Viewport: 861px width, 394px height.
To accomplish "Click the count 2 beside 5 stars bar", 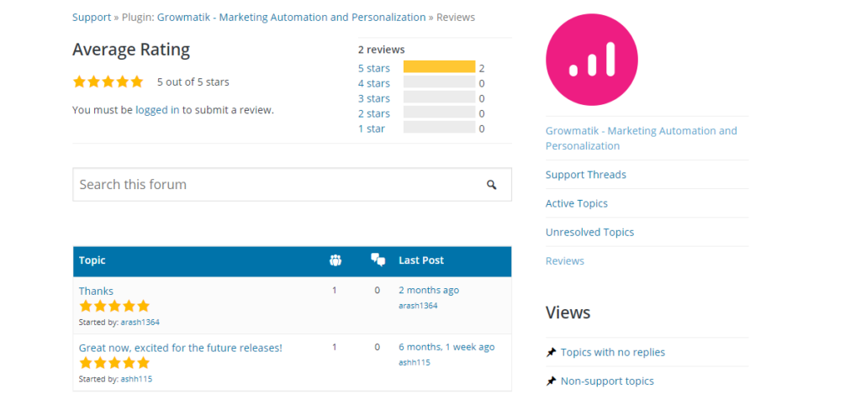I will (x=482, y=69).
